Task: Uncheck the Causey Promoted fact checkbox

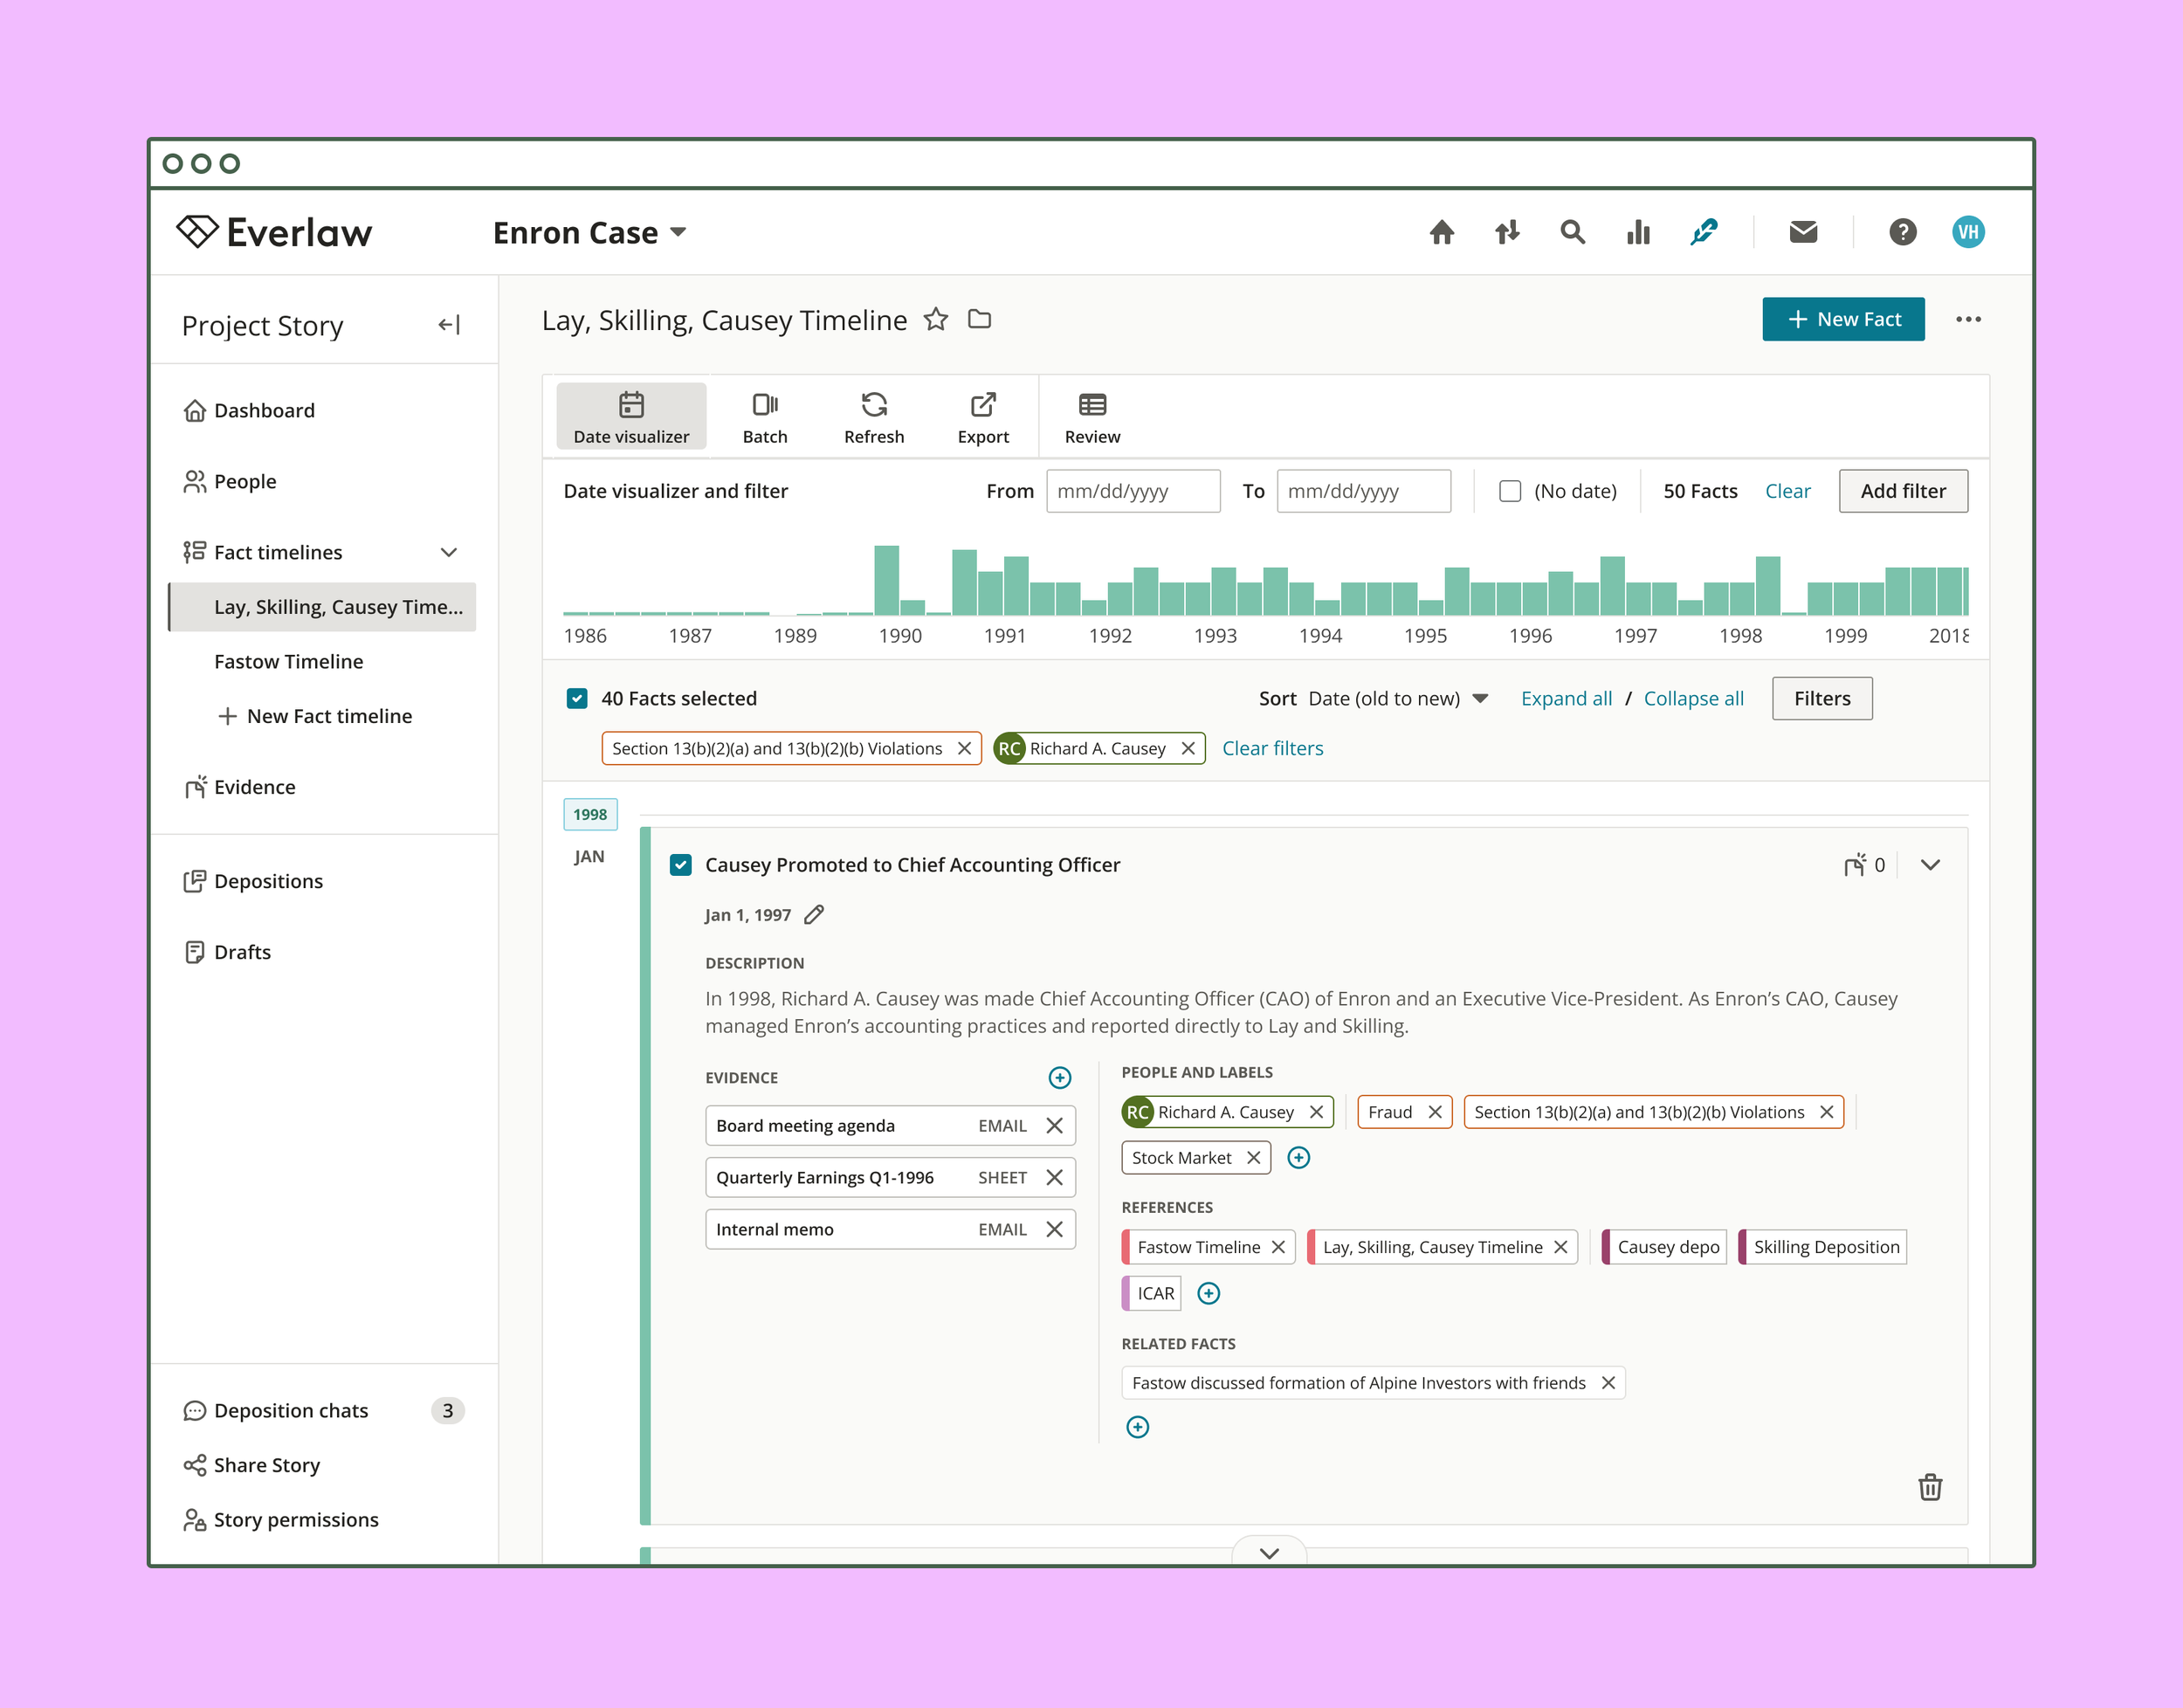Action: click(681, 864)
